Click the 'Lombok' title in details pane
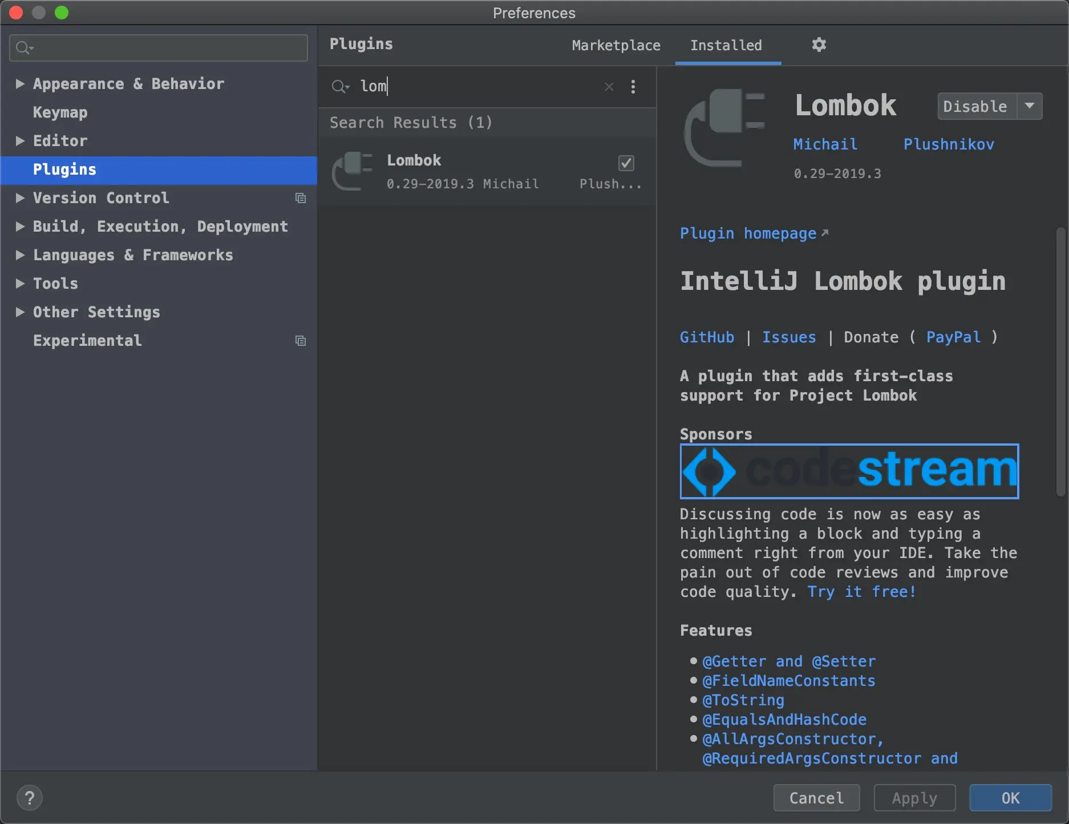Screen dimensions: 1069x824 (845, 106)
